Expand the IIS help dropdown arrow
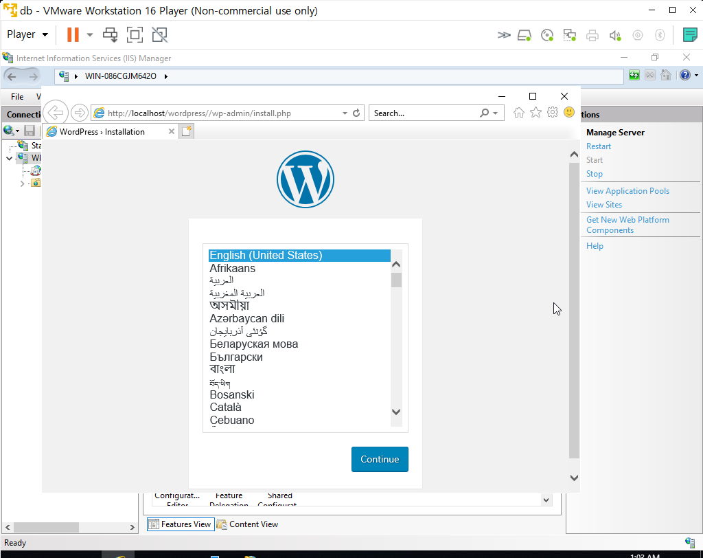 point(696,76)
